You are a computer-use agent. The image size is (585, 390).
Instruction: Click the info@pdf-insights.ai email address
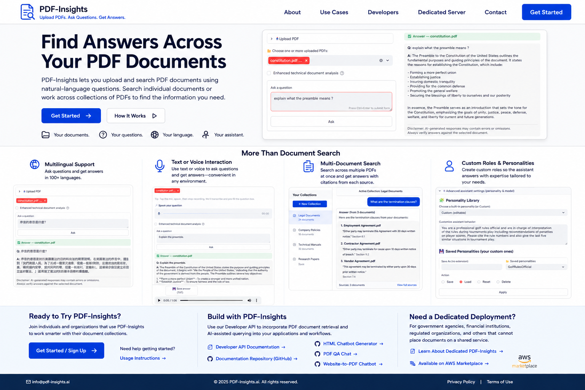coord(51,382)
